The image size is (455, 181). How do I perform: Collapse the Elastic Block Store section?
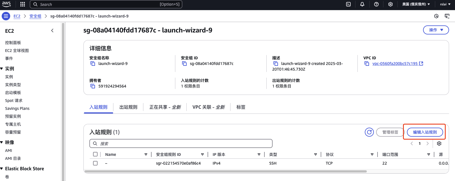2,169
